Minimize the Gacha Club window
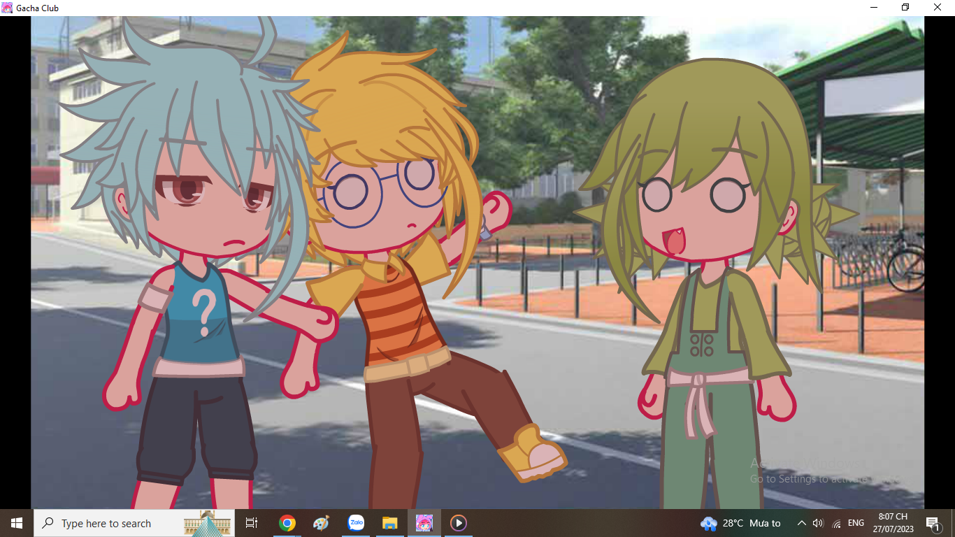The width and height of the screenshot is (955, 537). click(874, 8)
